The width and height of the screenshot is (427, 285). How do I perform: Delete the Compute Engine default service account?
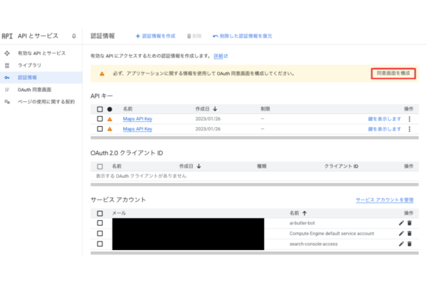pos(409,234)
